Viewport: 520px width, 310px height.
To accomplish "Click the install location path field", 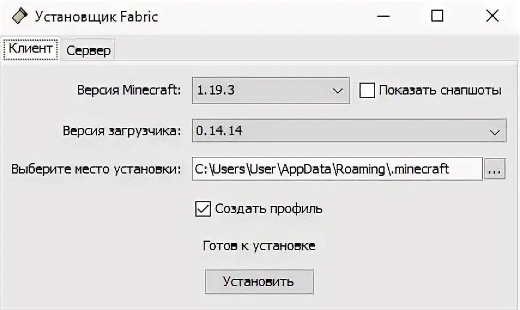I will pyautogui.click(x=337, y=169).
